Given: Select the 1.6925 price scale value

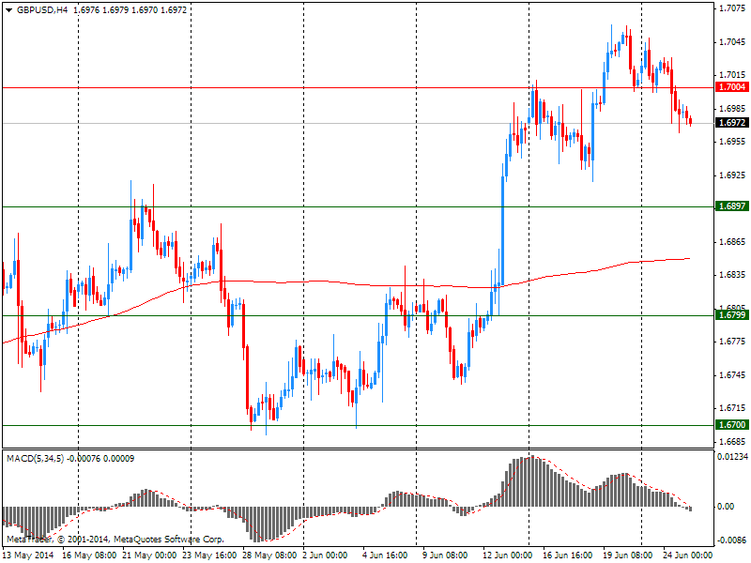Looking at the screenshot, I should pos(732,175).
